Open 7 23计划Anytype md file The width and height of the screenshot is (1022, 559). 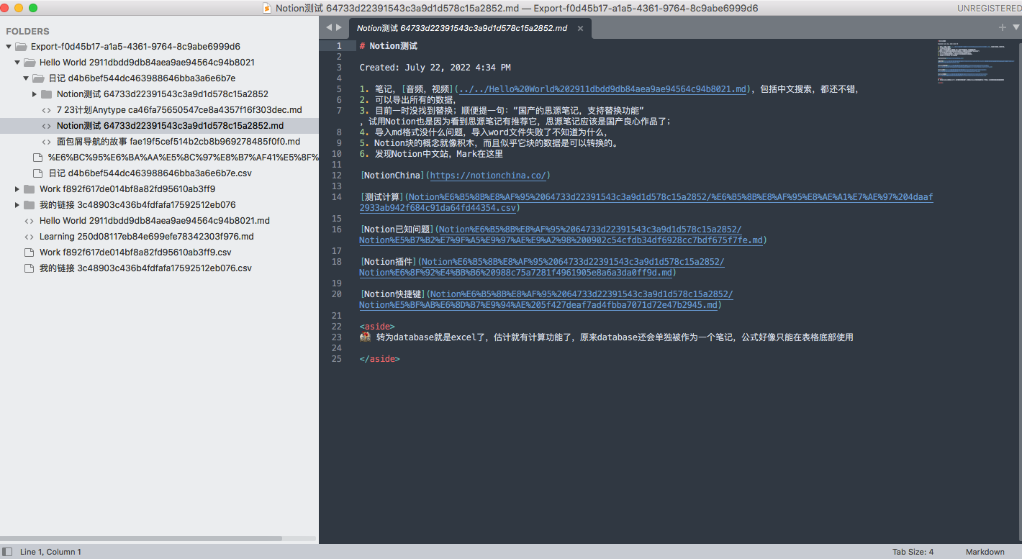[179, 110]
